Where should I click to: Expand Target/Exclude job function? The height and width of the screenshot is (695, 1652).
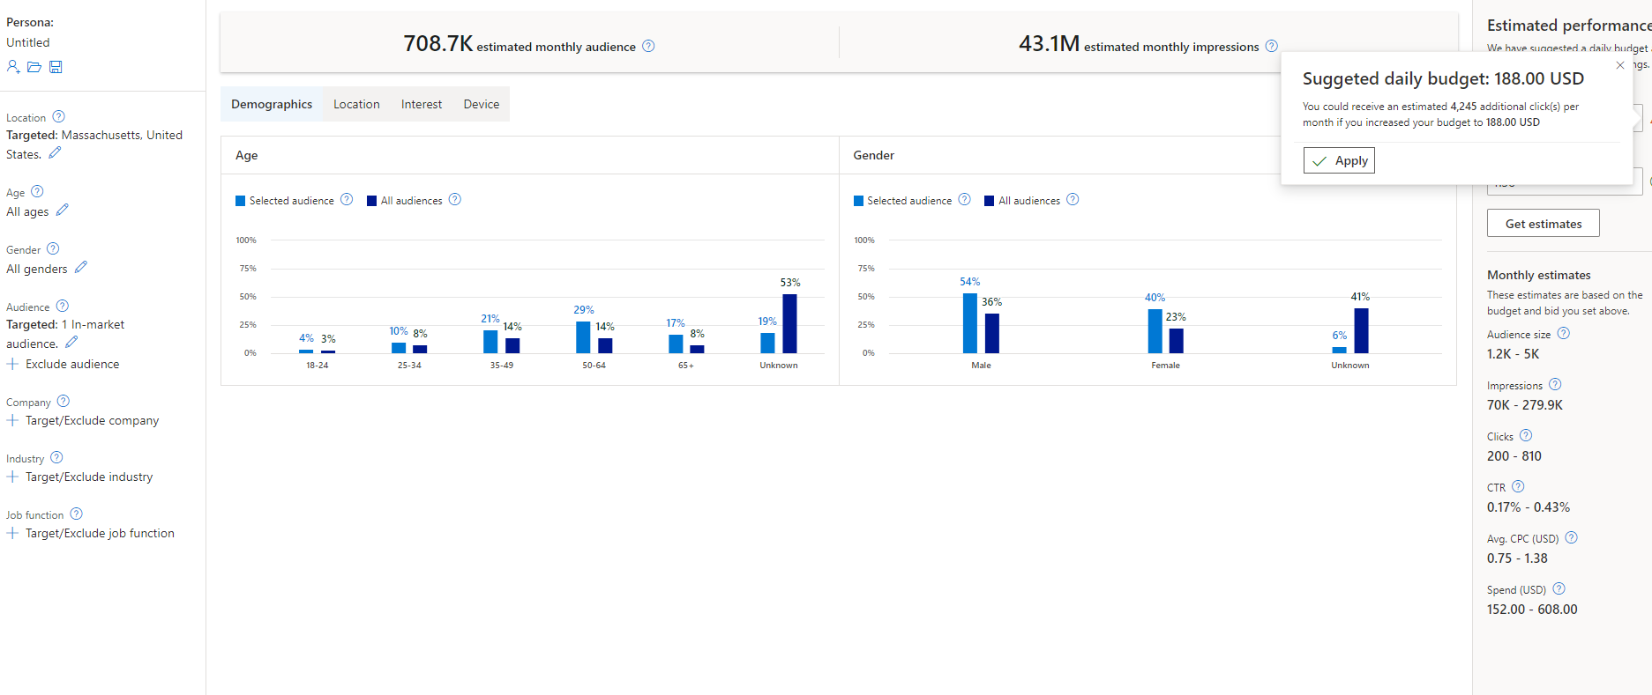91,533
